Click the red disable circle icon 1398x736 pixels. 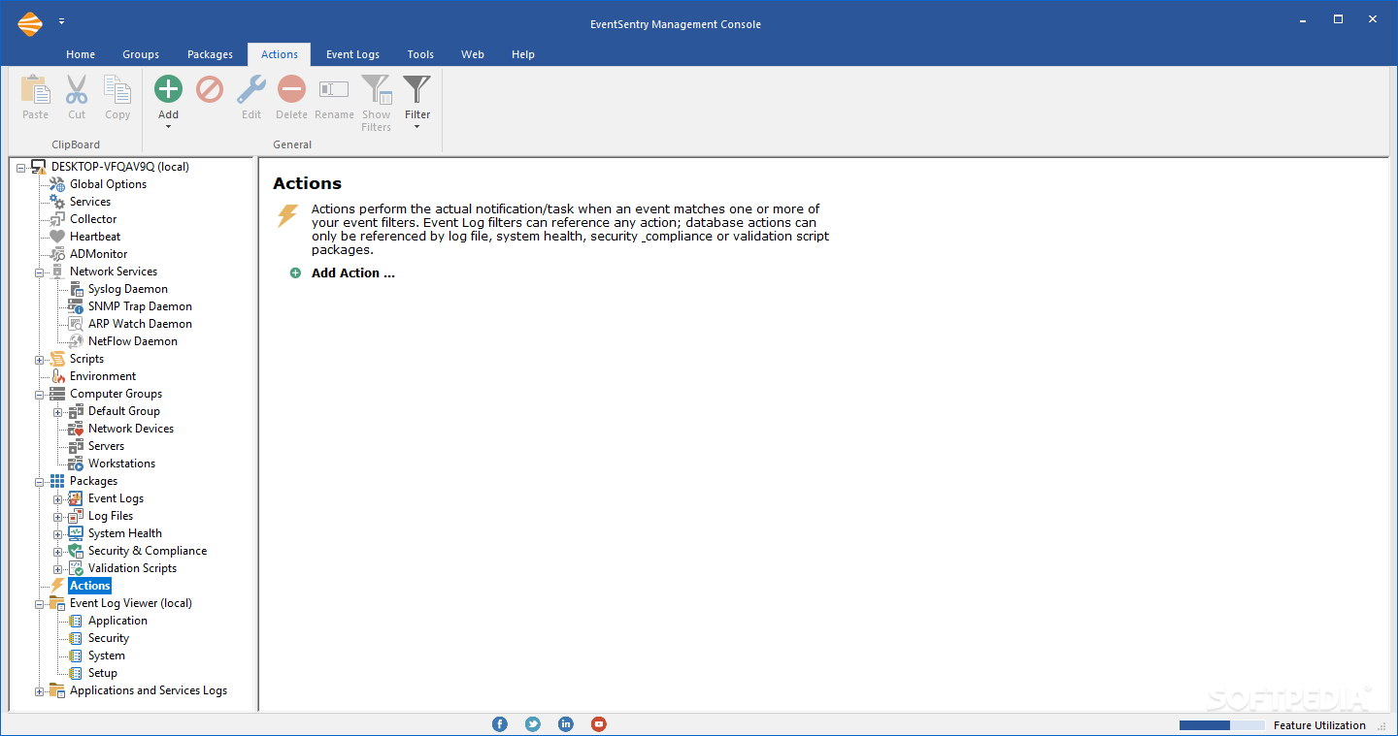point(210,89)
